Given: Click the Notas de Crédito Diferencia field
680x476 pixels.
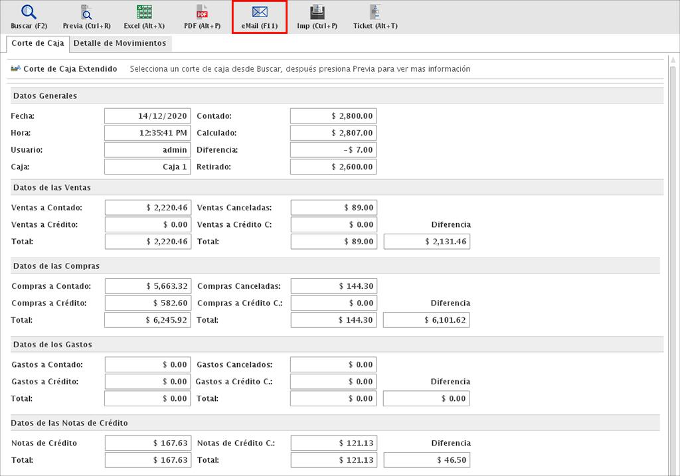Looking at the screenshot, I should point(426,460).
